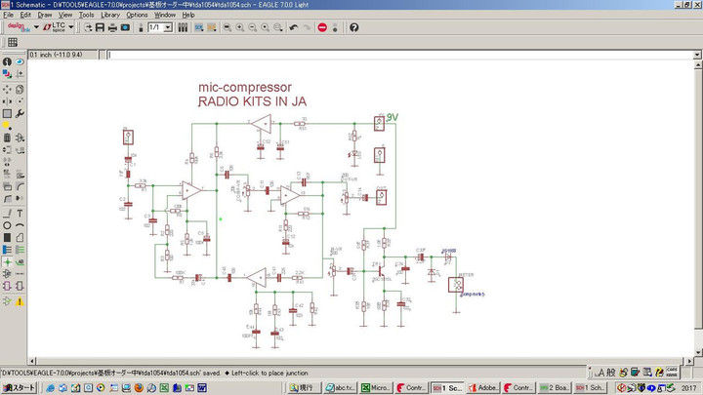
Task: Click the red Stop command icon
Action: click(322, 27)
